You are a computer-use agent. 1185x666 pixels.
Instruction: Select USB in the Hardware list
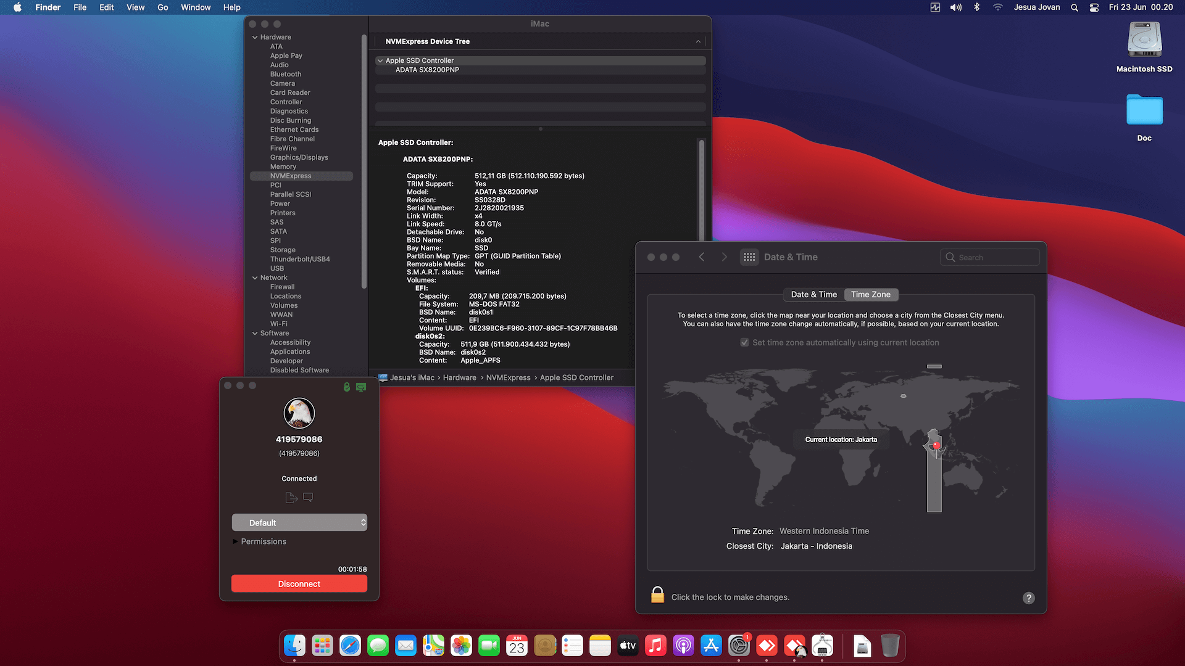277,269
